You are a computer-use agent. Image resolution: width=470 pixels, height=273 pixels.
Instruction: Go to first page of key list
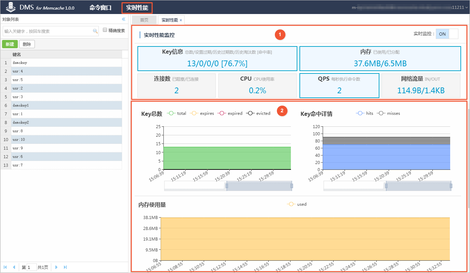coord(5,267)
